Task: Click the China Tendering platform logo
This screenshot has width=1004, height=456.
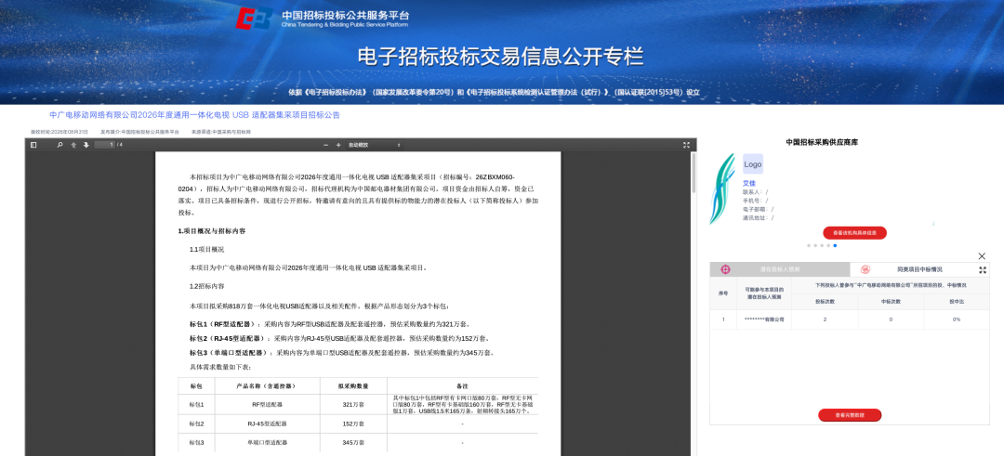Action: pos(322,19)
